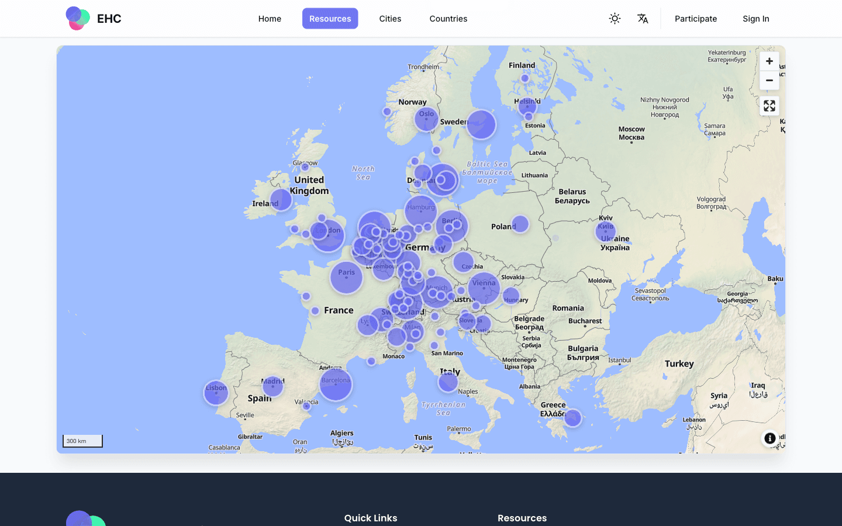Viewport: 842px width, 526px height.
Task: Select the cluster marker over Paris
Action: 346,277
